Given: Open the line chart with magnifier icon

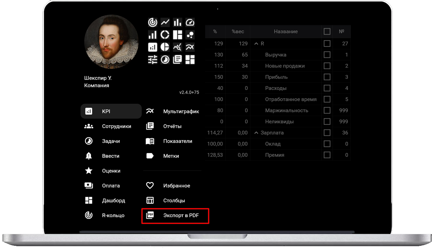Looking at the screenshot, I should (x=177, y=47).
